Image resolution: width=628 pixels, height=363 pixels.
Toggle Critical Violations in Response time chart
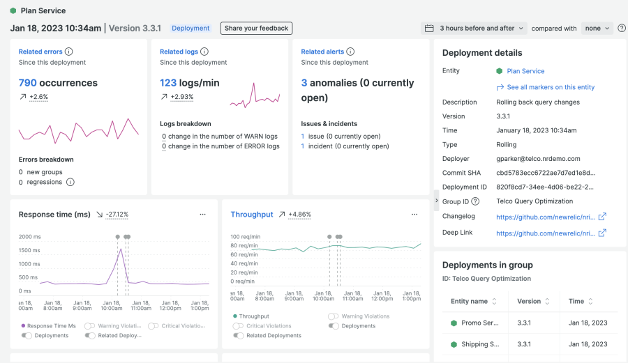[154, 326]
